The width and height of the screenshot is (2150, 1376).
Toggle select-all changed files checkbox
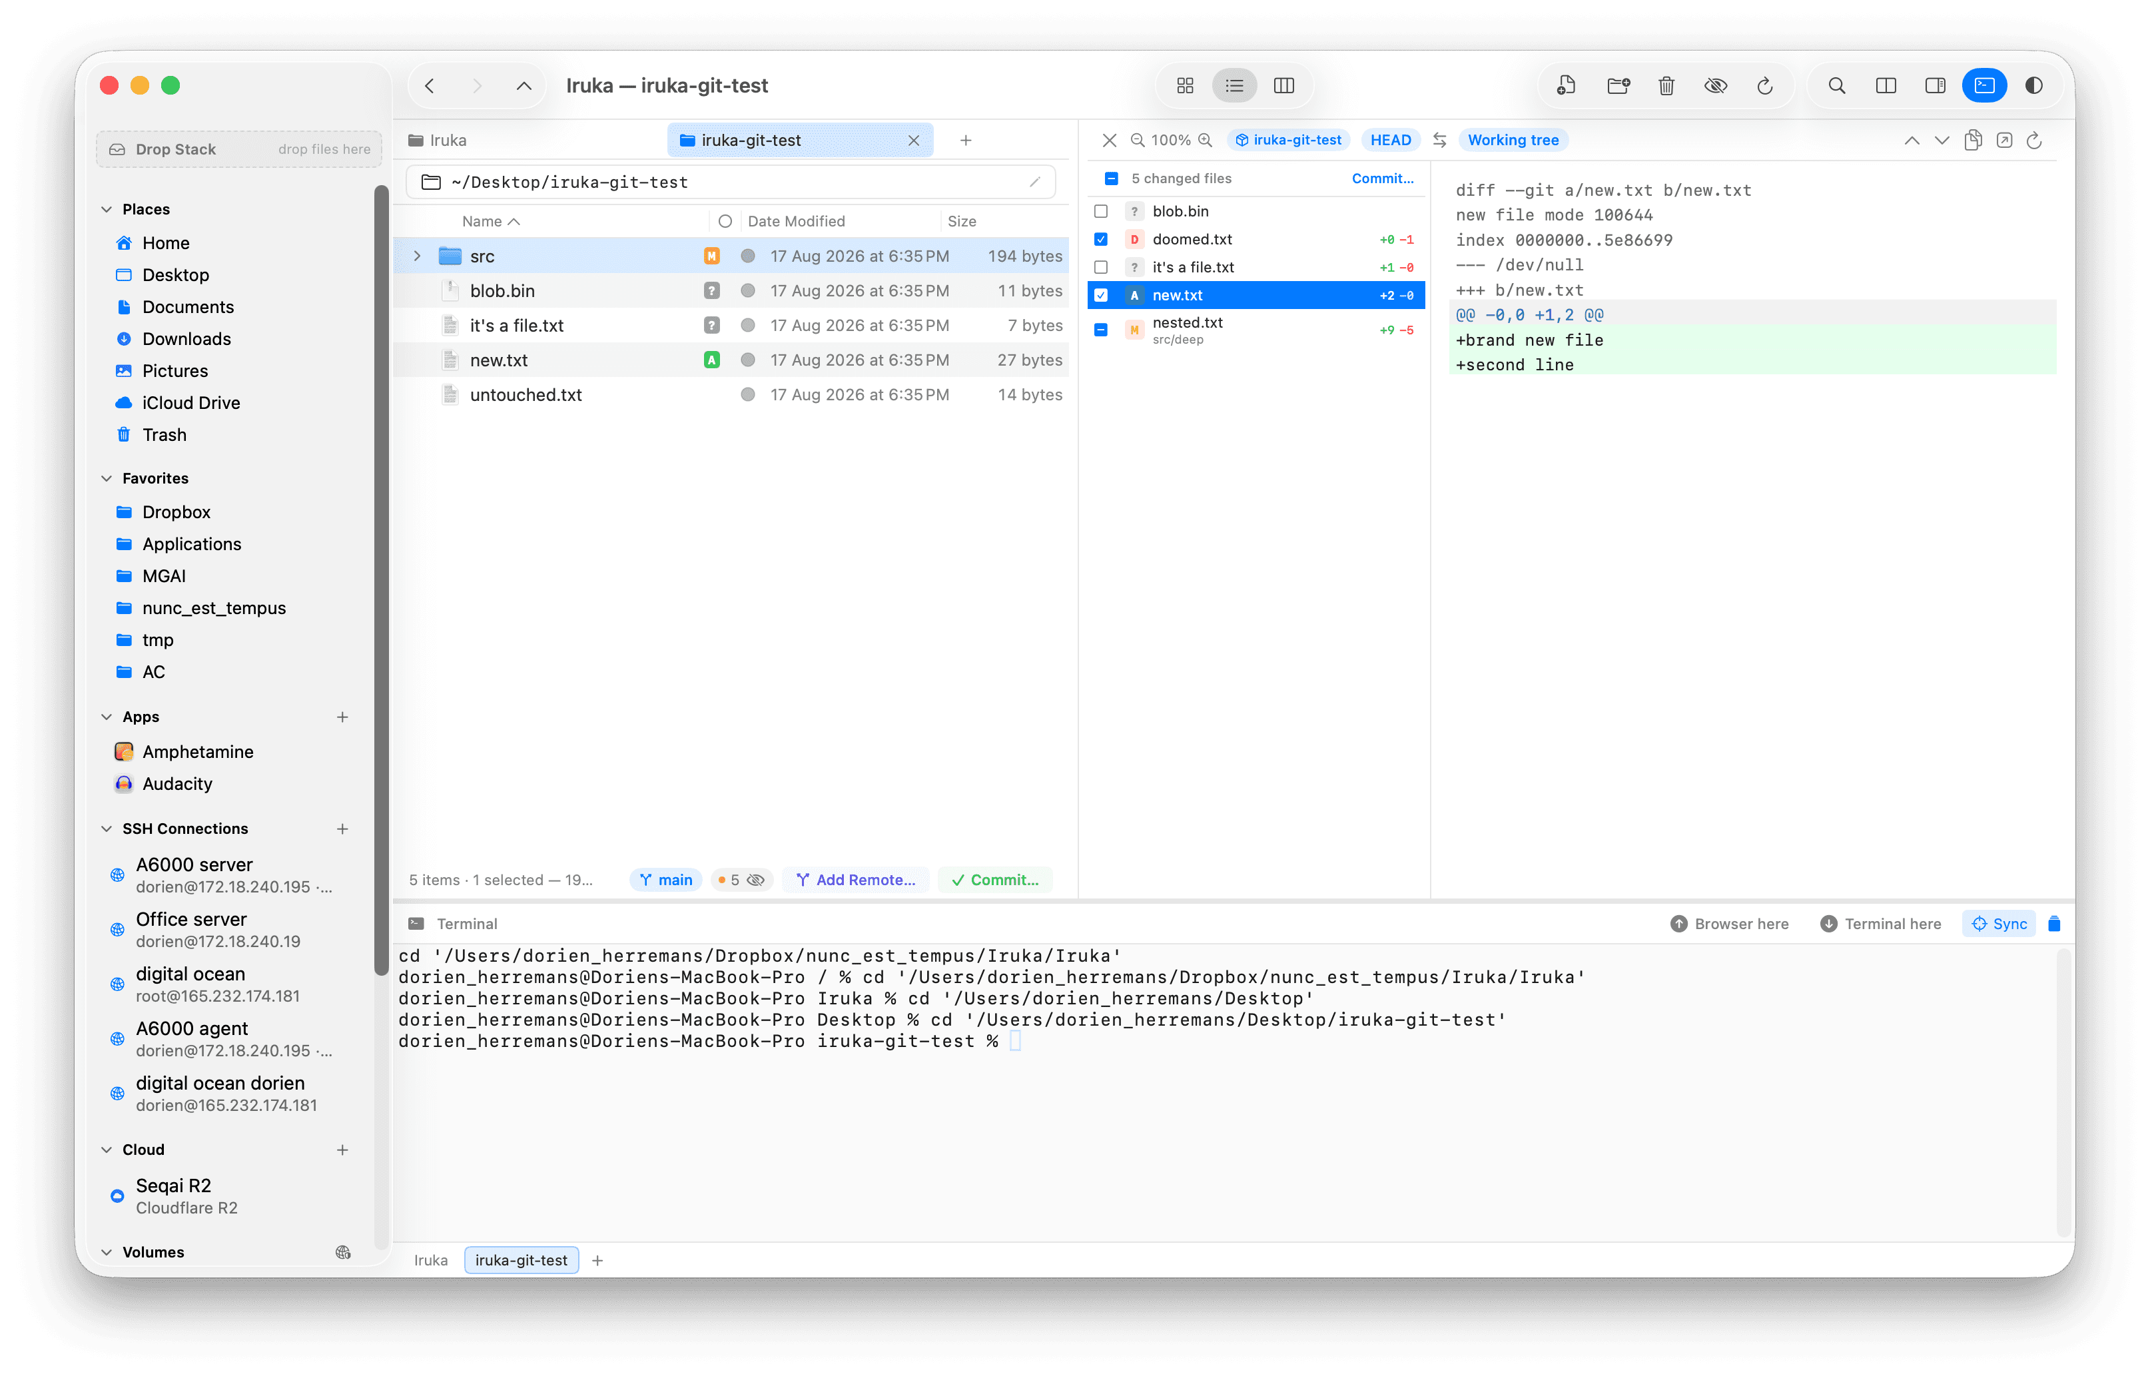point(1112,178)
